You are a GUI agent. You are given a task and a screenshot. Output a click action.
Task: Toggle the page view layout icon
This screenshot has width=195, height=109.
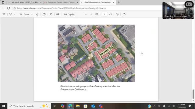point(44,14)
